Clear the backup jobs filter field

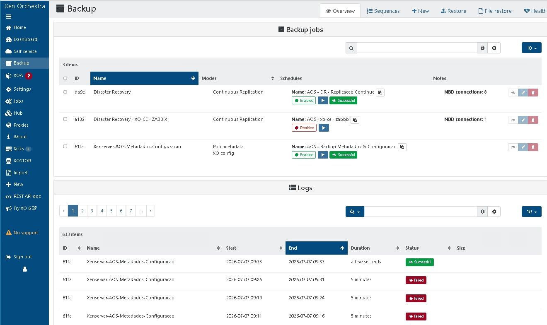pos(494,48)
